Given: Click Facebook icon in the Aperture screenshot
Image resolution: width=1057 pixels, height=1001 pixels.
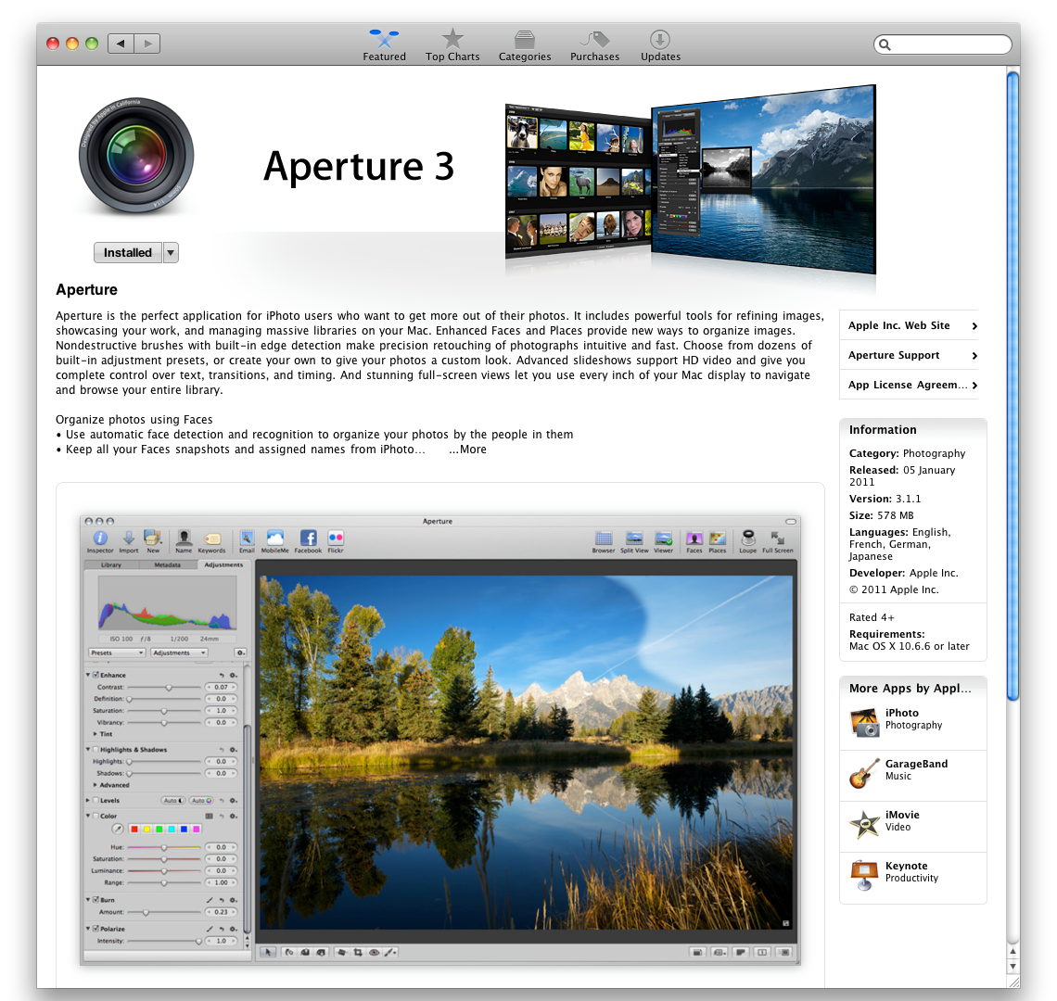Looking at the screenshot, I should [x=308, y=541].
